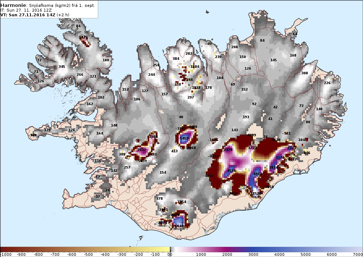Viewport: 363px width, 257px height.
Task: Pick the magenta colorbar segment above 2000
Action: click(x=227, y=249)
